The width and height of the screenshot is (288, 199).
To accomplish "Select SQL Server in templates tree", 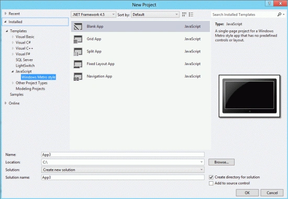I will pyautogui.click(x=24, y=60).
